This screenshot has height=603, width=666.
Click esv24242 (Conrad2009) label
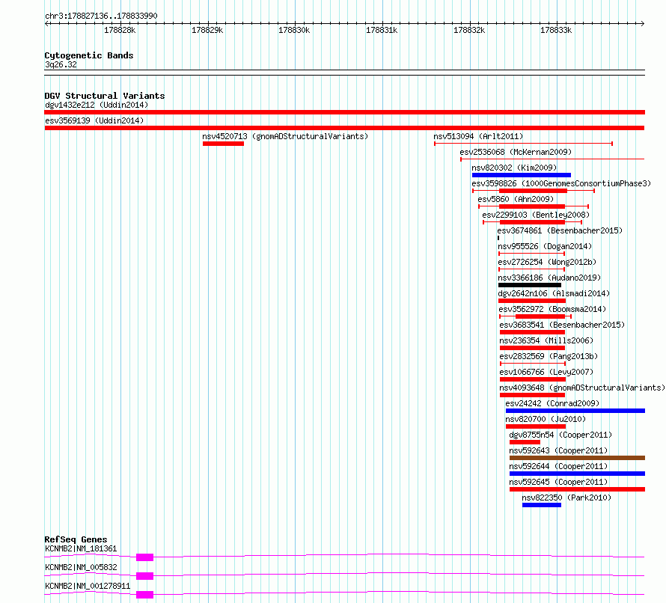[x=552, y=403]
